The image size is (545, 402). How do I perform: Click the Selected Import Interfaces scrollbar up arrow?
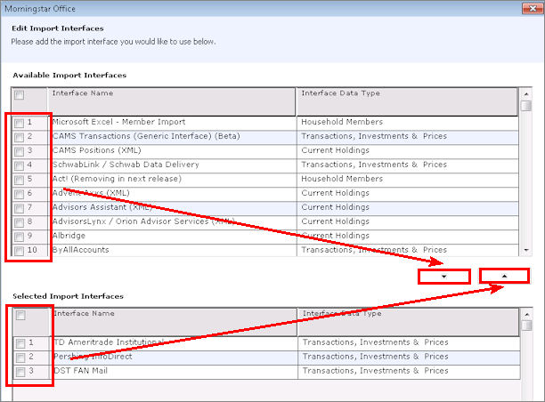526,316
